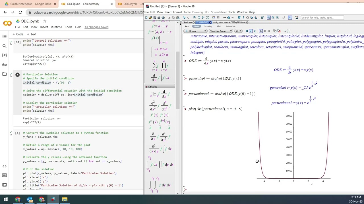Select center text alignment in Maple

(265, 31)
